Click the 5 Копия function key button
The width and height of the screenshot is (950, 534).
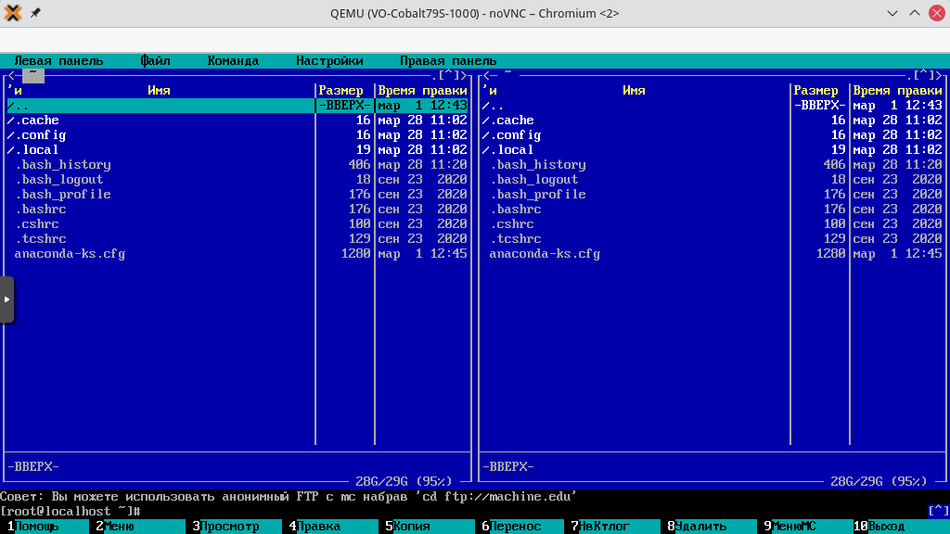point(430,527)
